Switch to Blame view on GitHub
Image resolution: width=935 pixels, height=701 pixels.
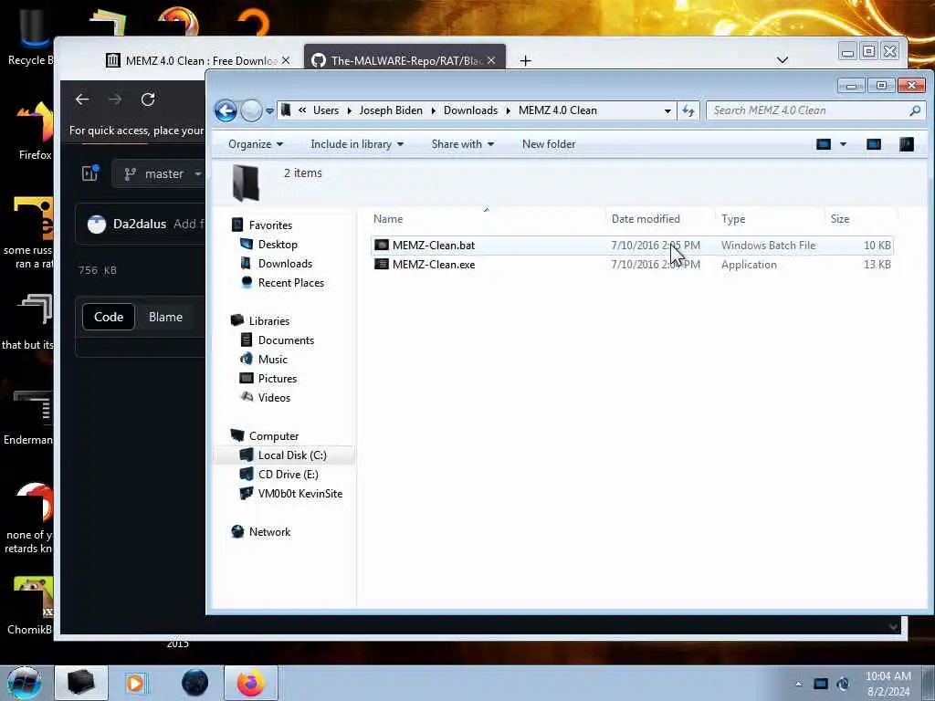tap(165, 317)
